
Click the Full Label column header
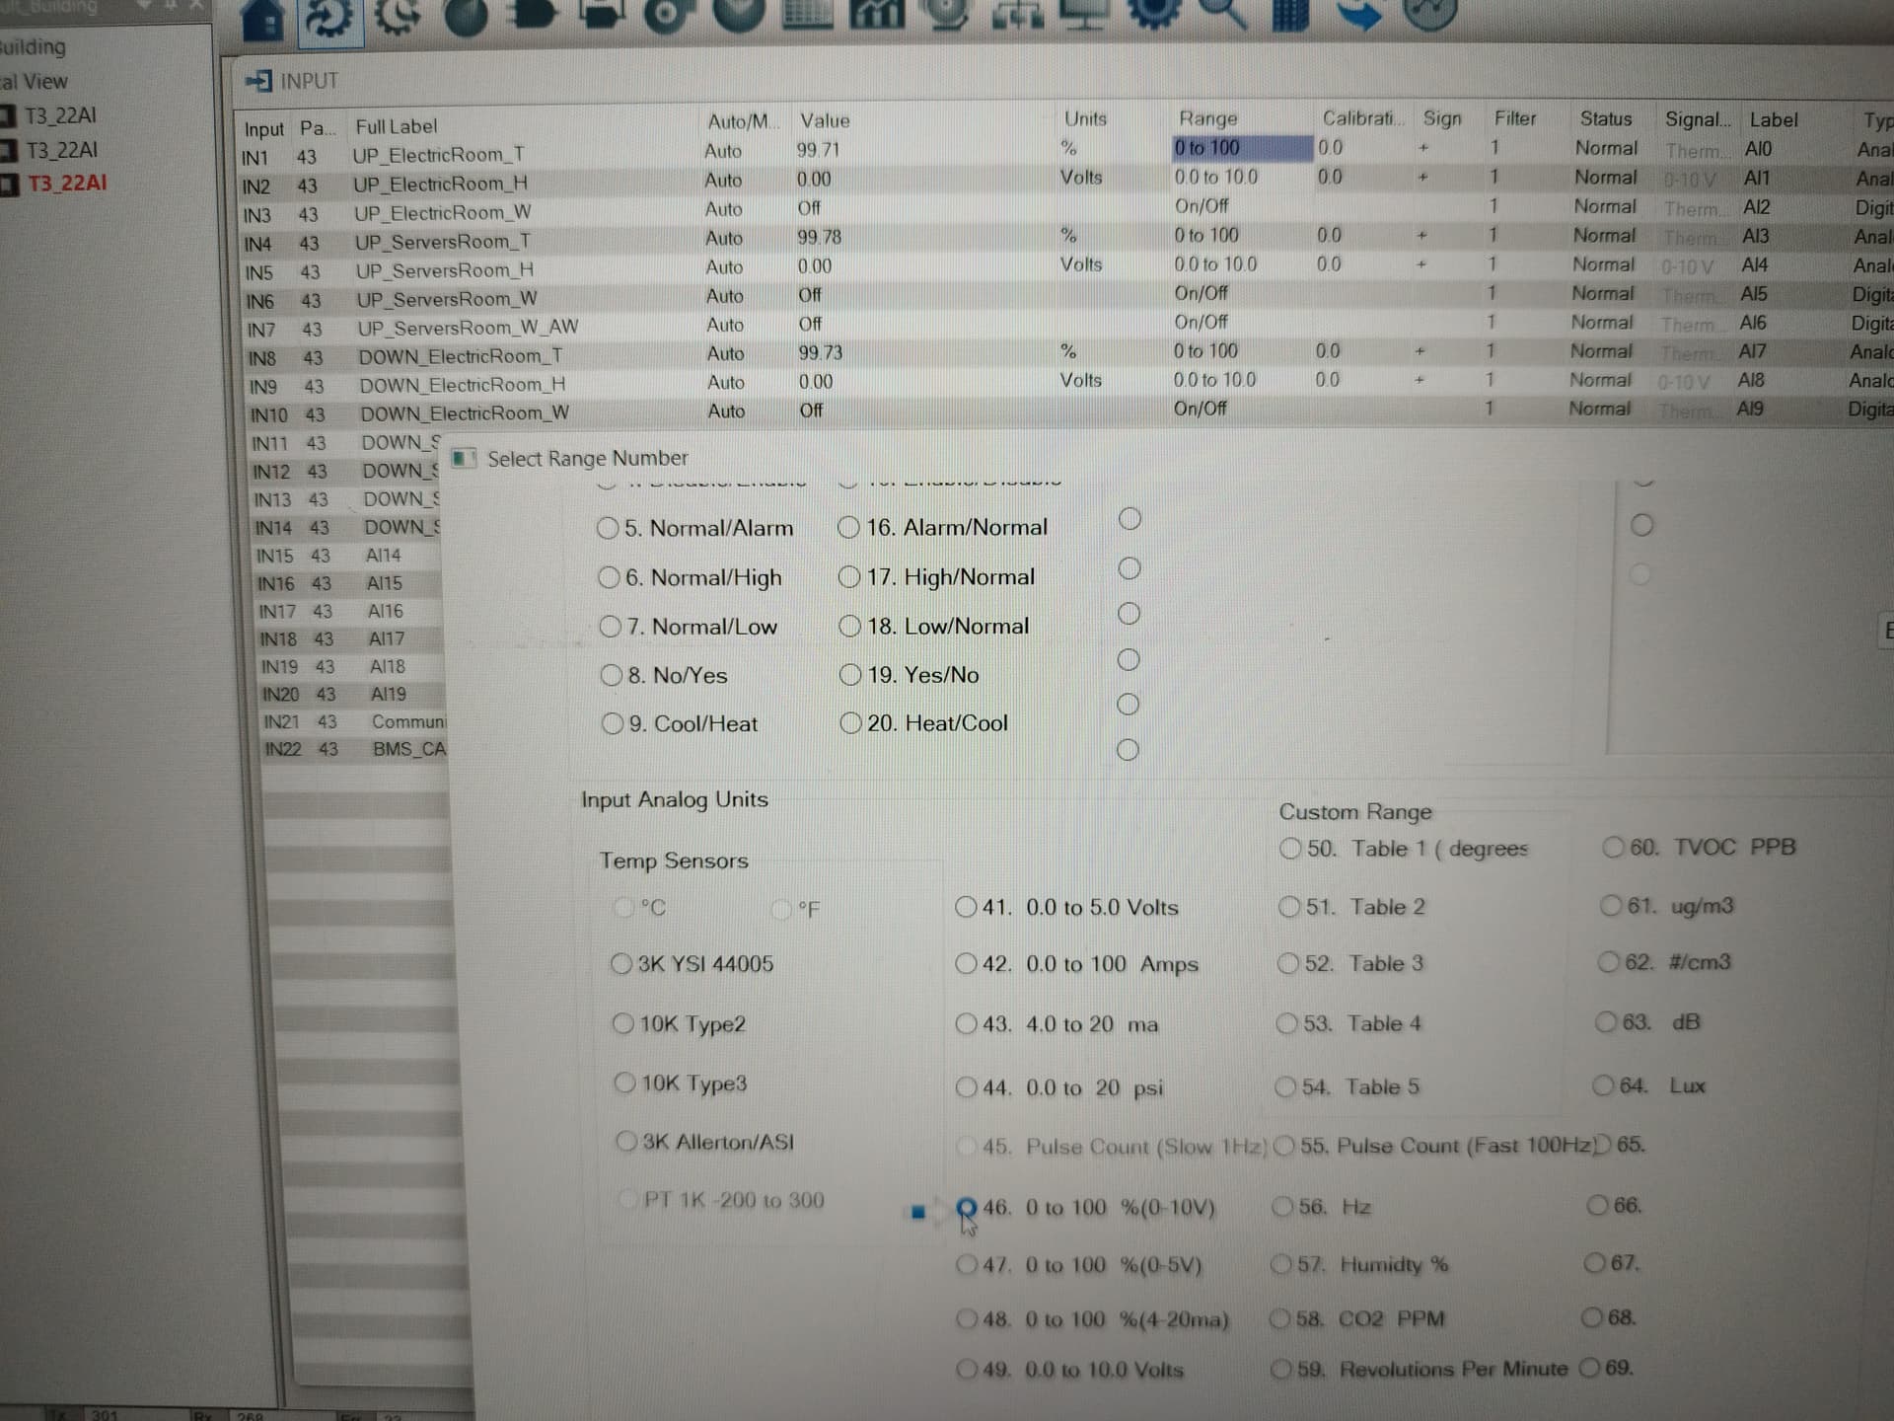coord(396,126)
